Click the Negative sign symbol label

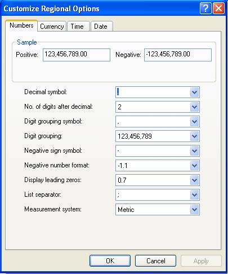(x=53, y=151)
